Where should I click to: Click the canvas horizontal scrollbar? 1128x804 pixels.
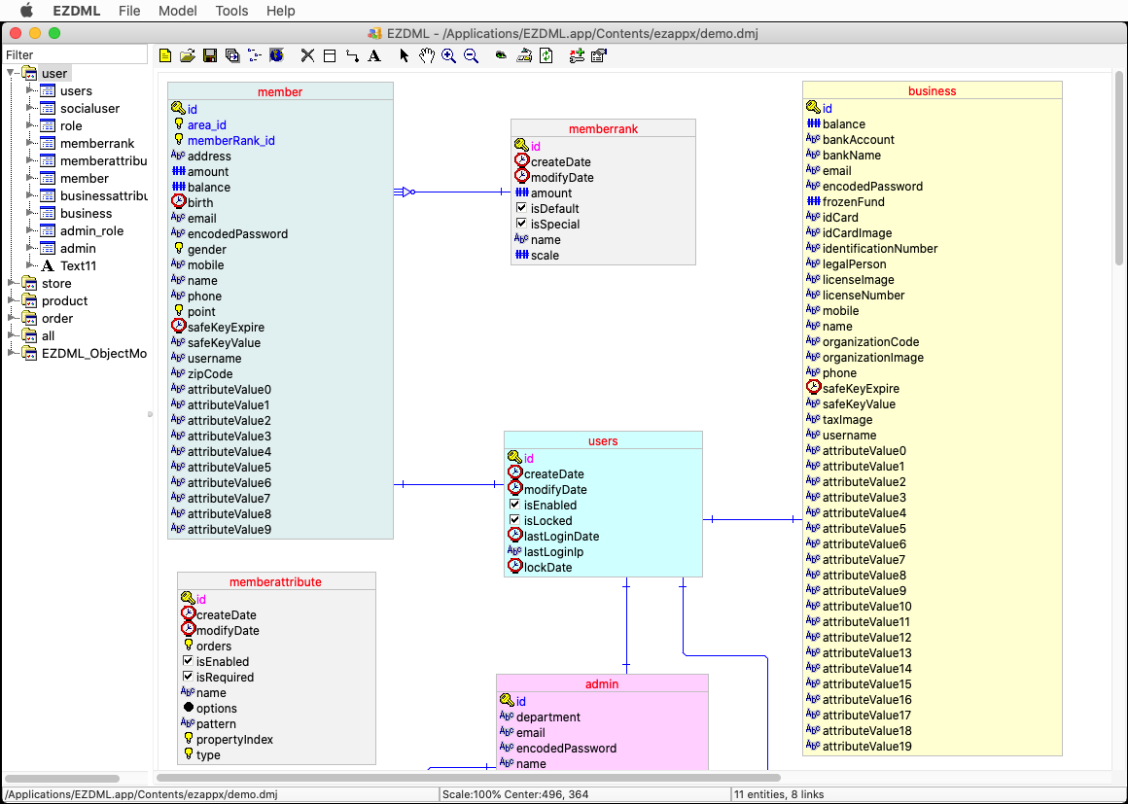(469, 778)
